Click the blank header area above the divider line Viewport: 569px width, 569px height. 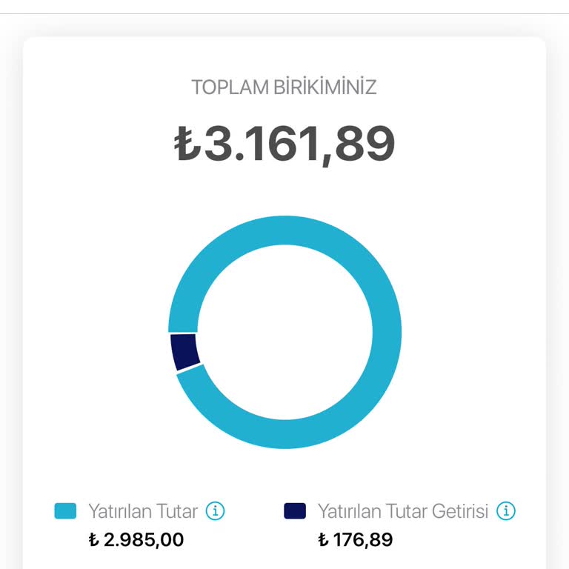tap(284, 7)
